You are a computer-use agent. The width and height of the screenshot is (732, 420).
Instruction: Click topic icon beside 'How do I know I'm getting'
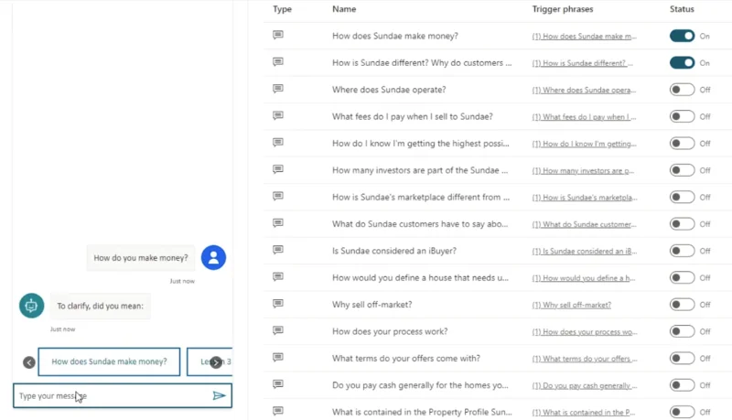278,143
